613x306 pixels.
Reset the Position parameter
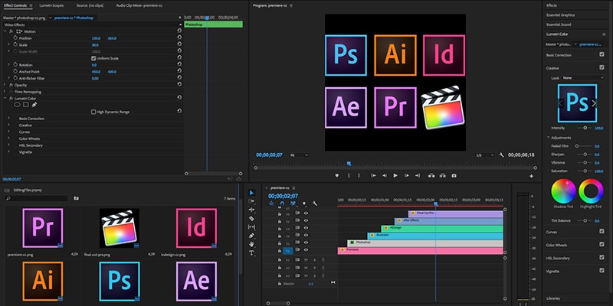(x=179, y=37)
